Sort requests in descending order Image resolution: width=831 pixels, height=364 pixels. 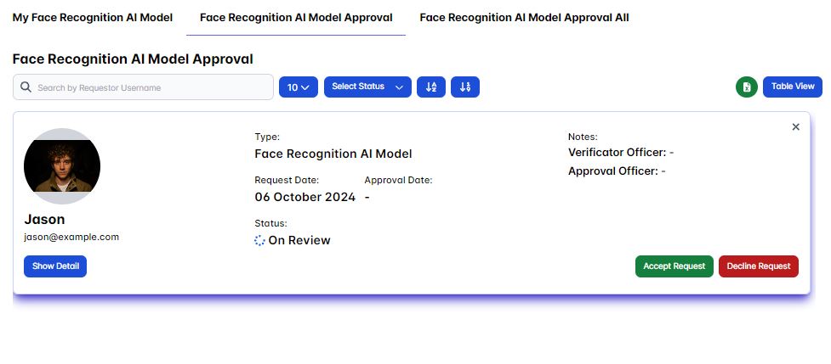pos(465,87)
